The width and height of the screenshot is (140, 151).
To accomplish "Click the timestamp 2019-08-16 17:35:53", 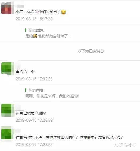I will (34, 79).
